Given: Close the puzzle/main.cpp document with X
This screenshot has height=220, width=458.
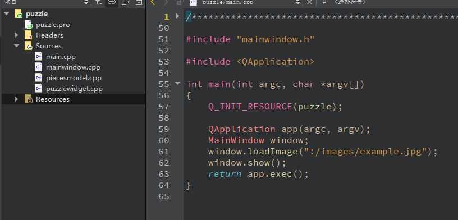Looking at the screenshot, I should point(310,2).
